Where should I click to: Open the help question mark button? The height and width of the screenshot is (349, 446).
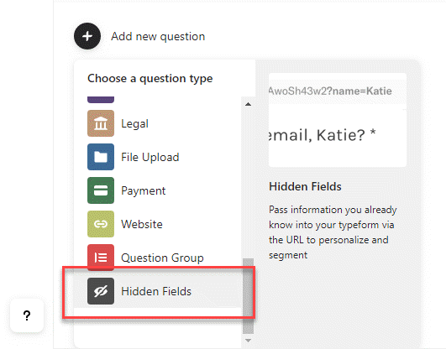(x=27, y=315)
